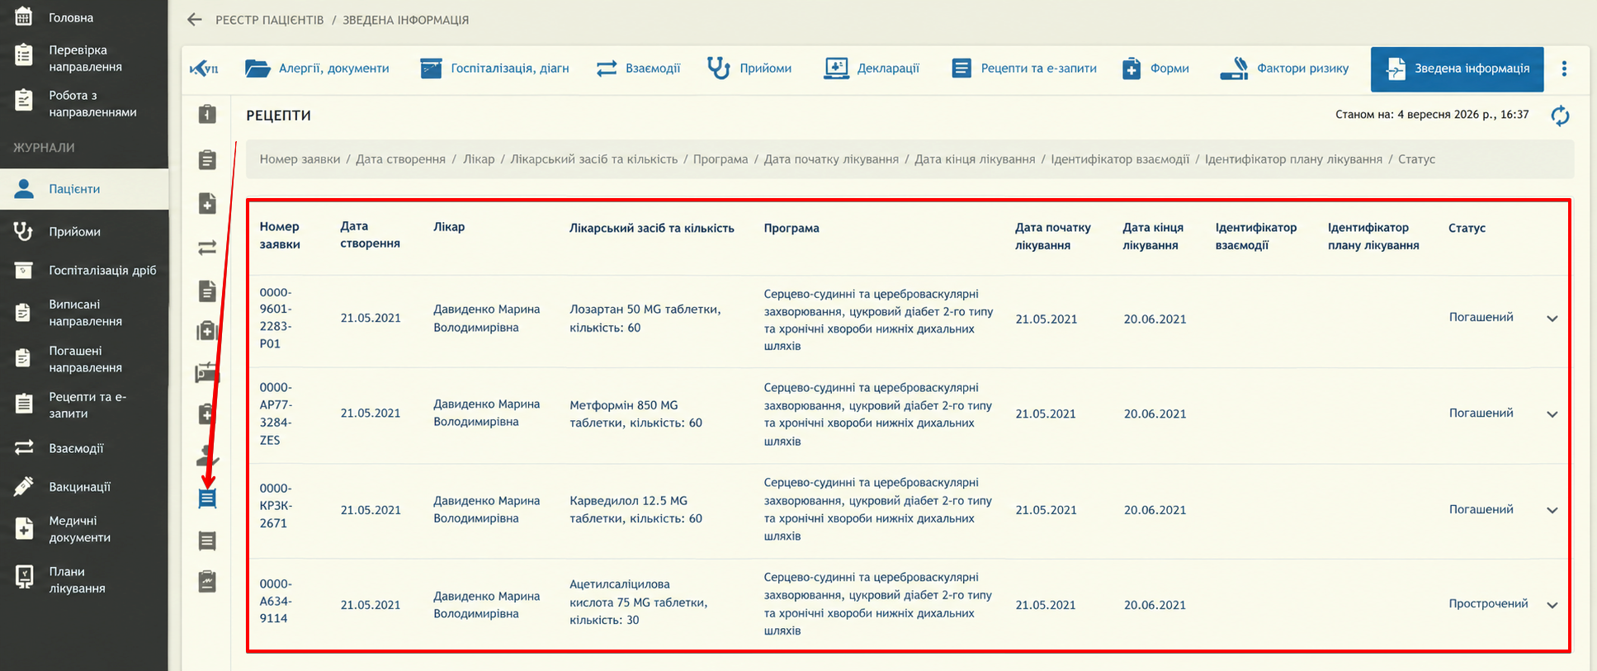Expand the Карведилол 12.5 MG recipe row
Image resolution: width=1597 pixels, height=671 pixels.
coord(1552,510)
